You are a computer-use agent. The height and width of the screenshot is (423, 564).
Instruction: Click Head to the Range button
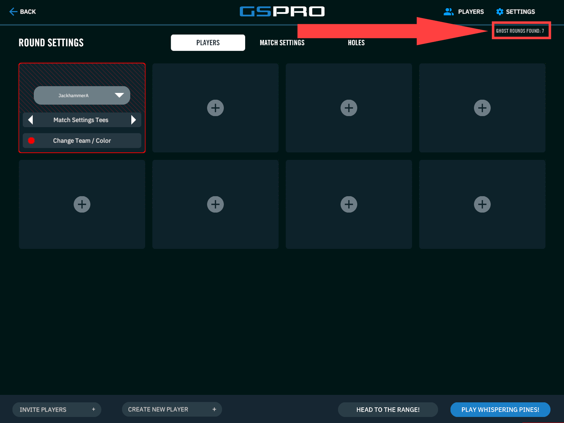(x=388, y=409)
